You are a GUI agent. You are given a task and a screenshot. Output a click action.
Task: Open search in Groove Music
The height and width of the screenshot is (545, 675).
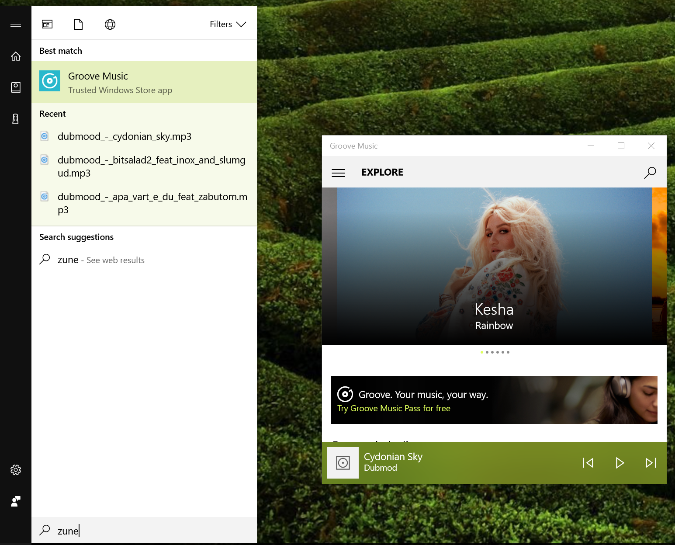tap(650, 173)
